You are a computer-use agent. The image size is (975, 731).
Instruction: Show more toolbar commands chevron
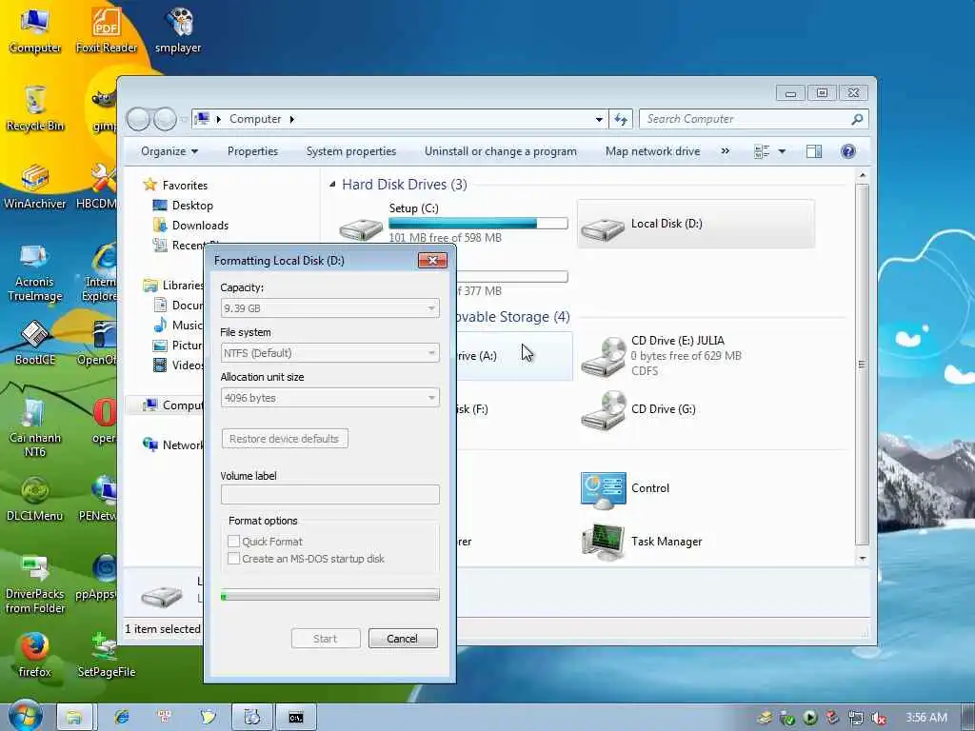click(725, 151)
